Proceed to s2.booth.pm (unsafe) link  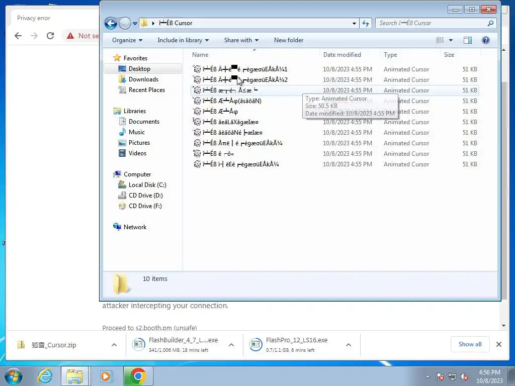[149, 328]
